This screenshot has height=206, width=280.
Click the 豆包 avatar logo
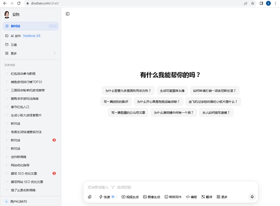coord(7,14)
